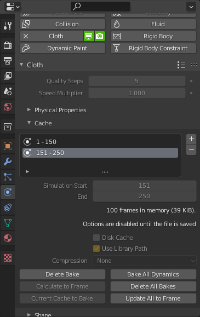Open the View Layer properties tab

(x=8, y=76)
